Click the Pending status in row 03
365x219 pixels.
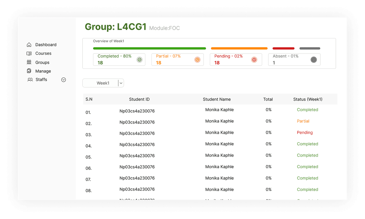(x=304, y=133)
